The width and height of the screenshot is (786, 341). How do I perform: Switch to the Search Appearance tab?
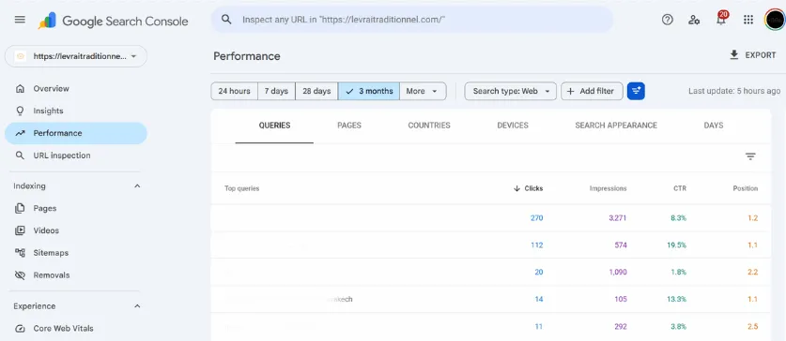tap(616, 126)
